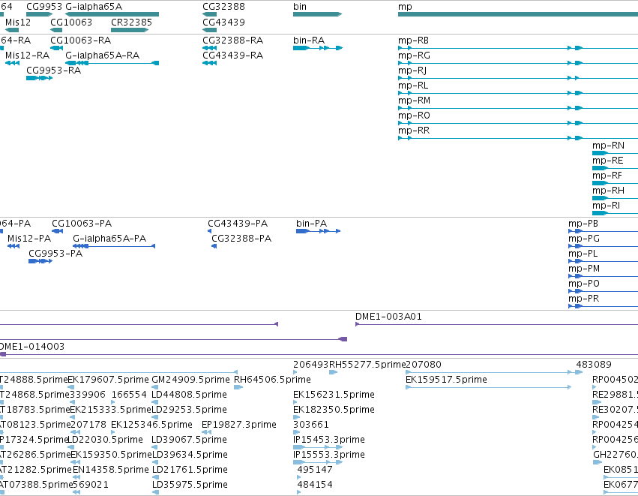Viewport: 638px width, 496px height.
Task: Click the CG32388-PA protein label
Action: 241,239
